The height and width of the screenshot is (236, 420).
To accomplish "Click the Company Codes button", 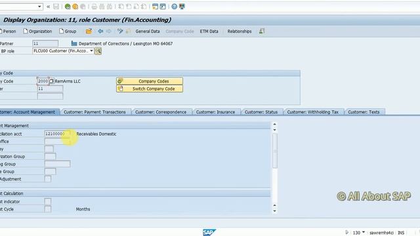I will coord(150,81).
